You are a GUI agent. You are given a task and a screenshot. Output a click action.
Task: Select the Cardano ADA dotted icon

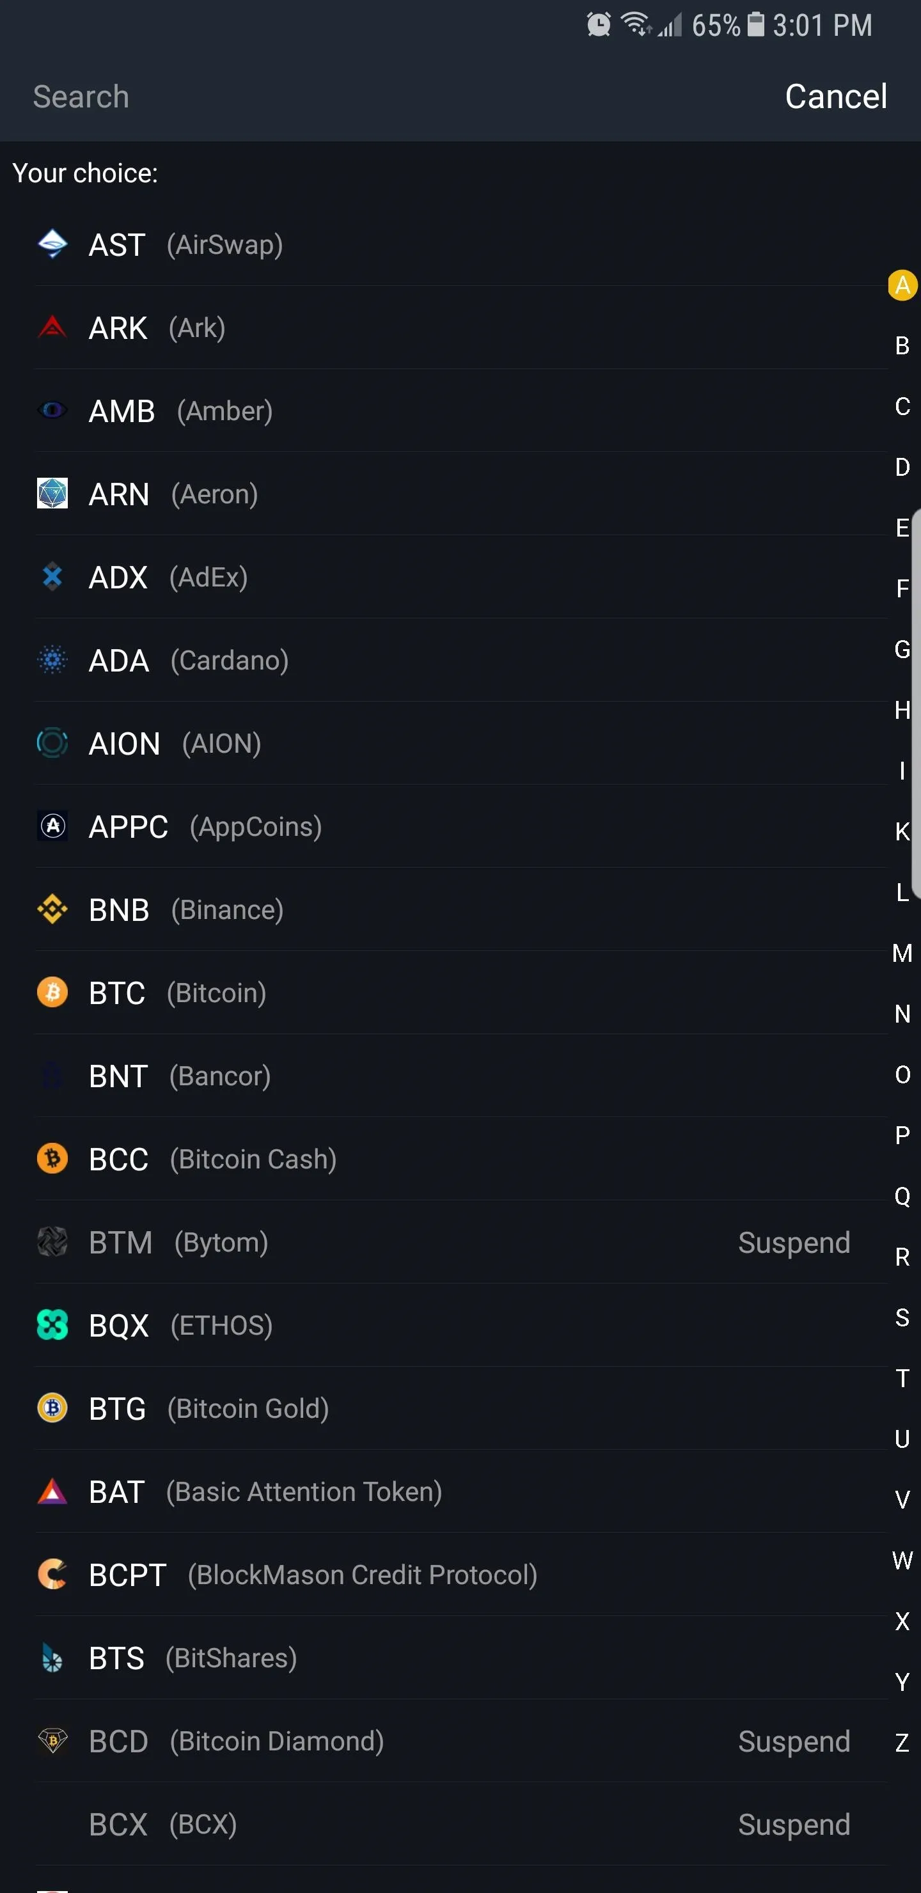[x=52, y=660]
